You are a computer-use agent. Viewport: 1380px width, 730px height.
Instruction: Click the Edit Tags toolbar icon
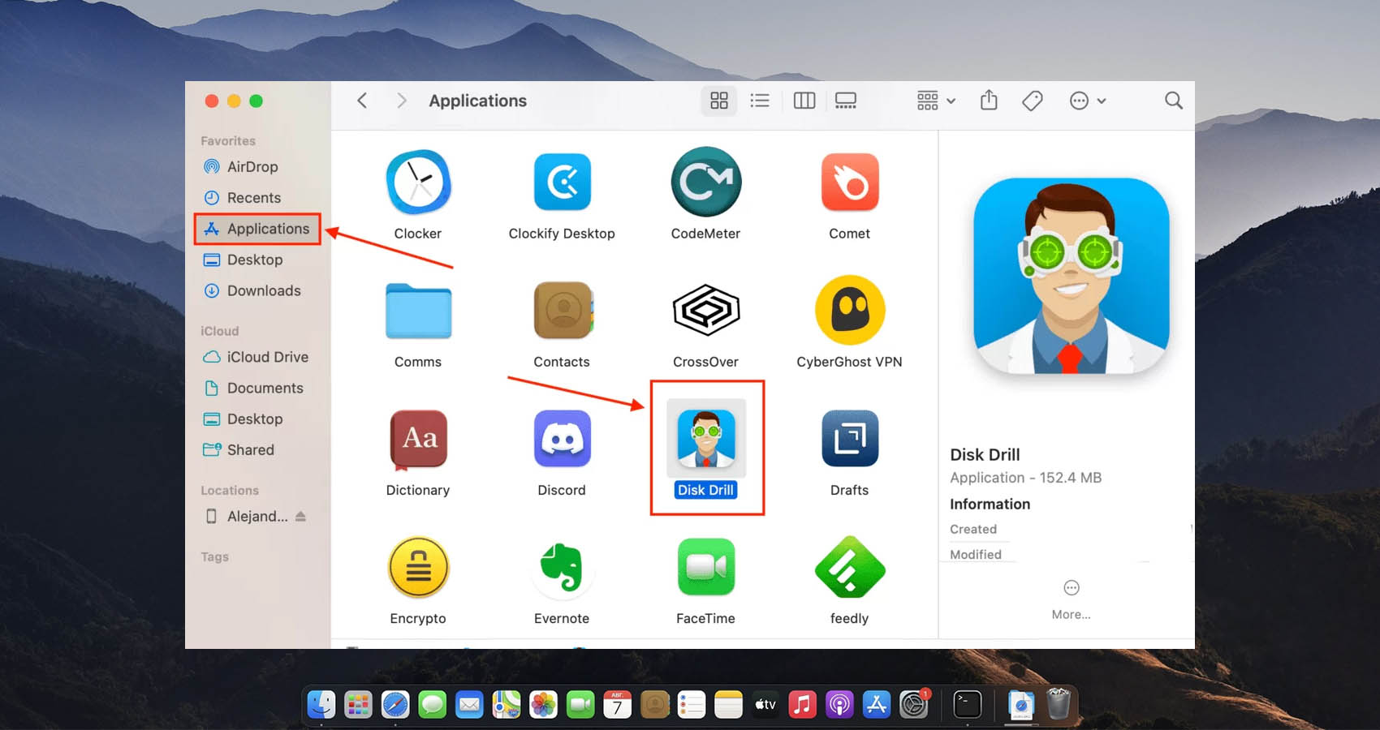tap(1032, 101)
